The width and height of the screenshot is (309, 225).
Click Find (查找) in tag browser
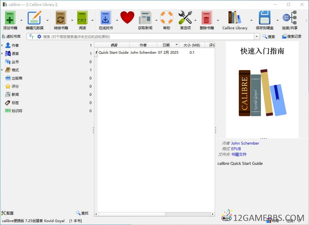click(x=82, y=213)
